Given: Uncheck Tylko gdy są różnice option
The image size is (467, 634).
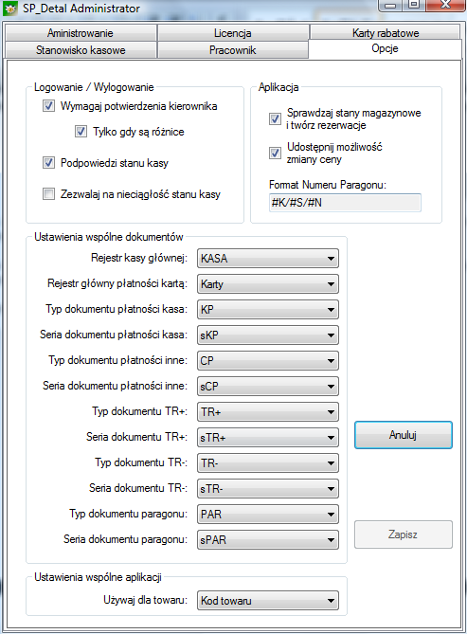Looking at the screenshot, I should coord(81,132).
